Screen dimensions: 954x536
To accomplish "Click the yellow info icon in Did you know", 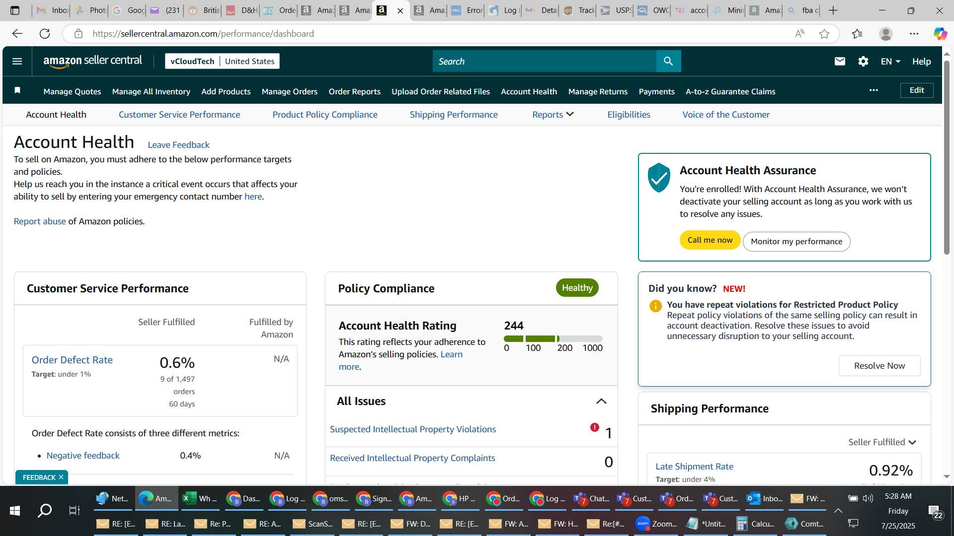I will click(x=655, y=306).
